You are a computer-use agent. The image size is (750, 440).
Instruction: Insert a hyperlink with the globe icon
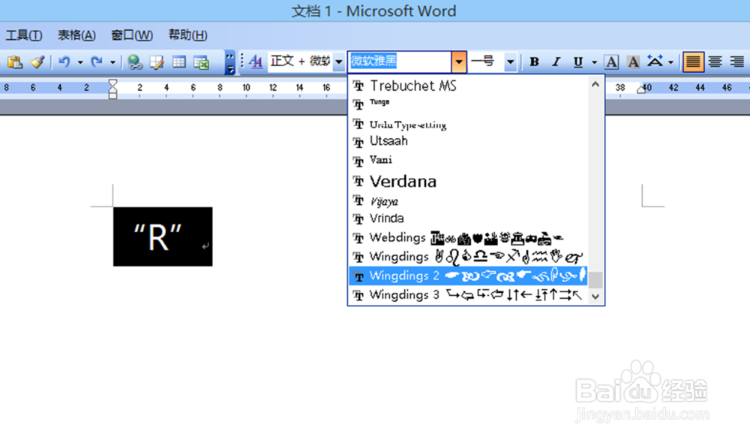pos(135,62)
